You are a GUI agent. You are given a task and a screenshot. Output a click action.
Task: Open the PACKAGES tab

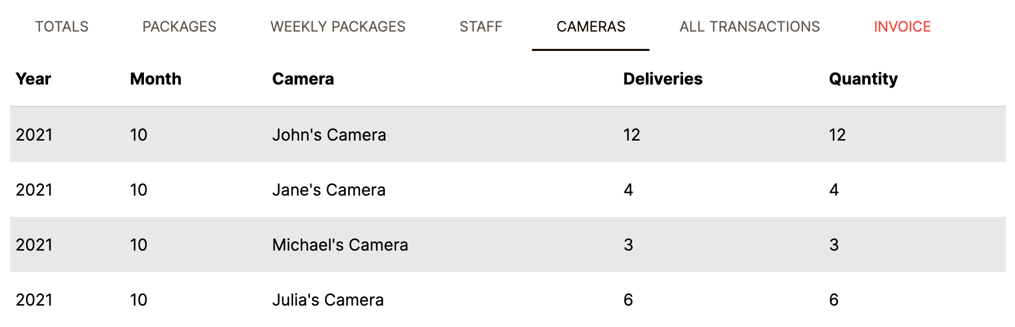179,26
